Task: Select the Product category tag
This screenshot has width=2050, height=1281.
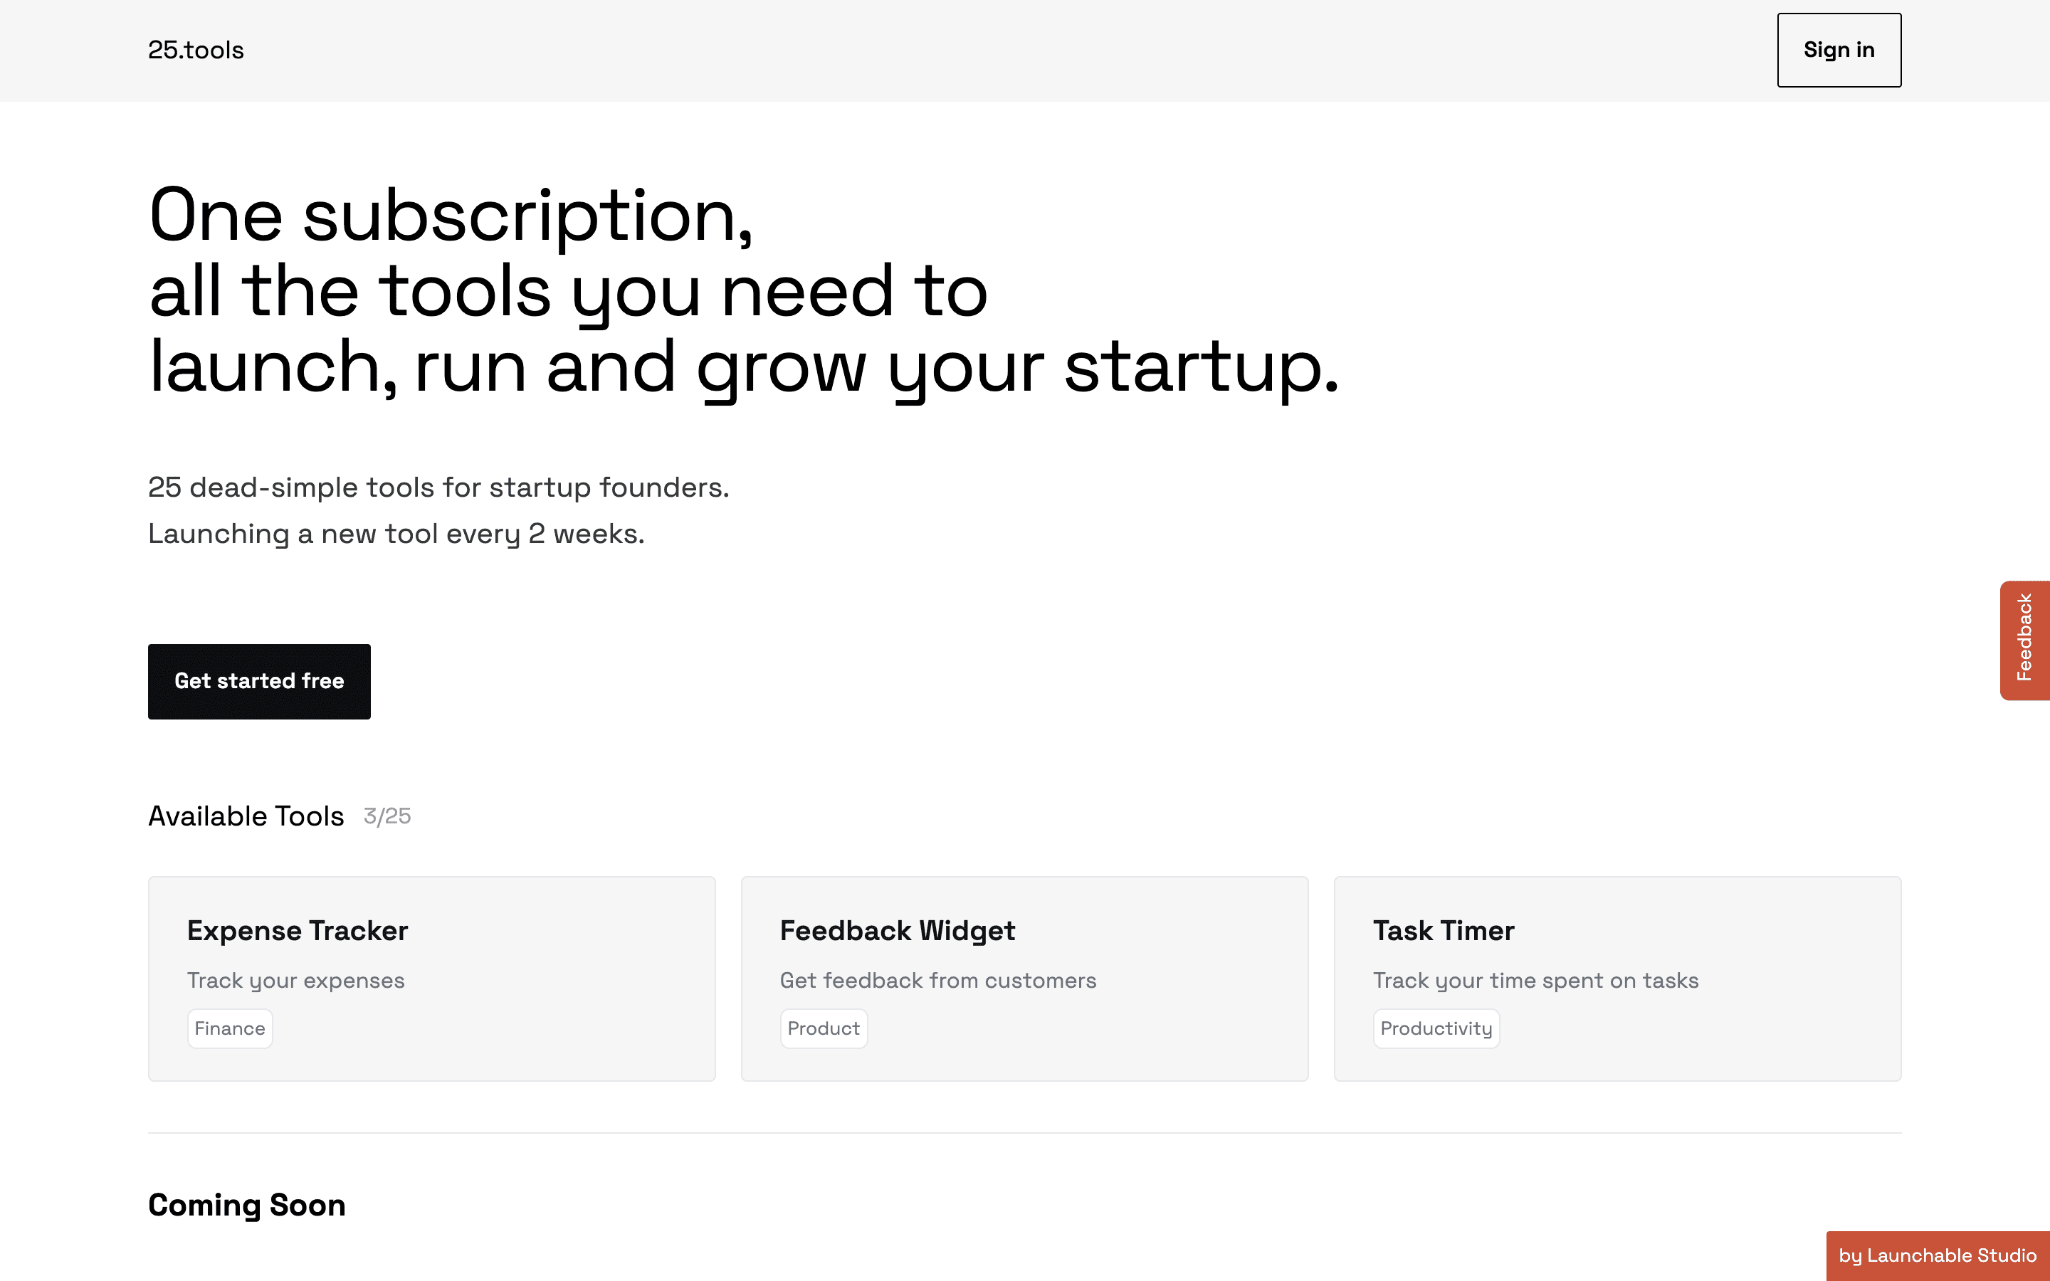Action: (x=823, y=1028)
